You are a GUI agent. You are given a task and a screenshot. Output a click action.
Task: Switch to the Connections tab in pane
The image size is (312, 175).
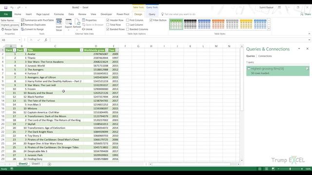[265, 56]
